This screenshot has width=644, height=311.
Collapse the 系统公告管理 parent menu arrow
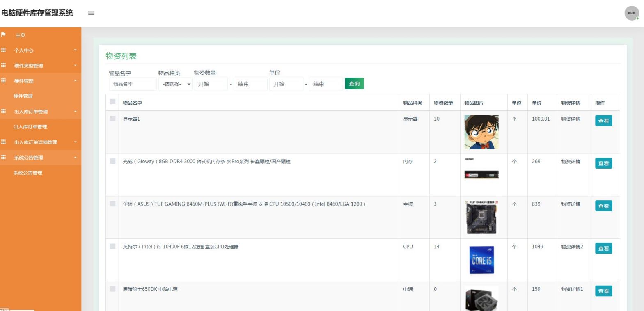(76, 158)
